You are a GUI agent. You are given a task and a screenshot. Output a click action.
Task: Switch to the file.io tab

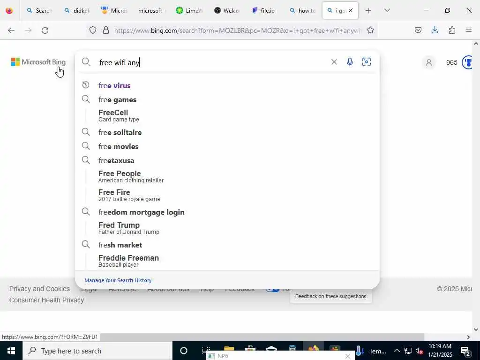264,11
